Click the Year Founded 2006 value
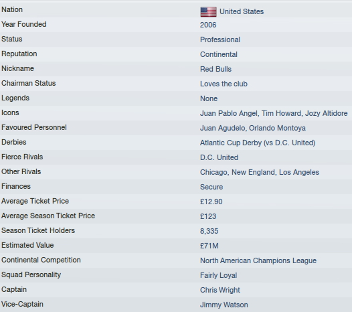 click(208, 25)
